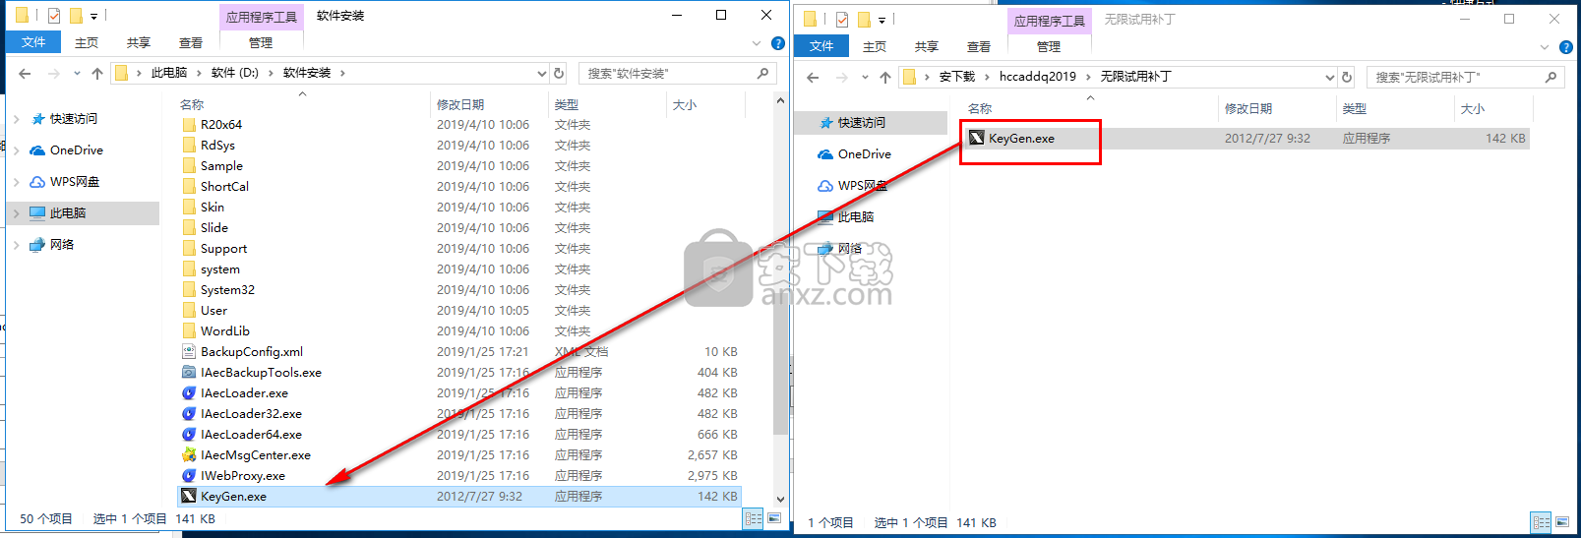
Task: Open help icon in left window ribbon
Action: tap(778, 43)
